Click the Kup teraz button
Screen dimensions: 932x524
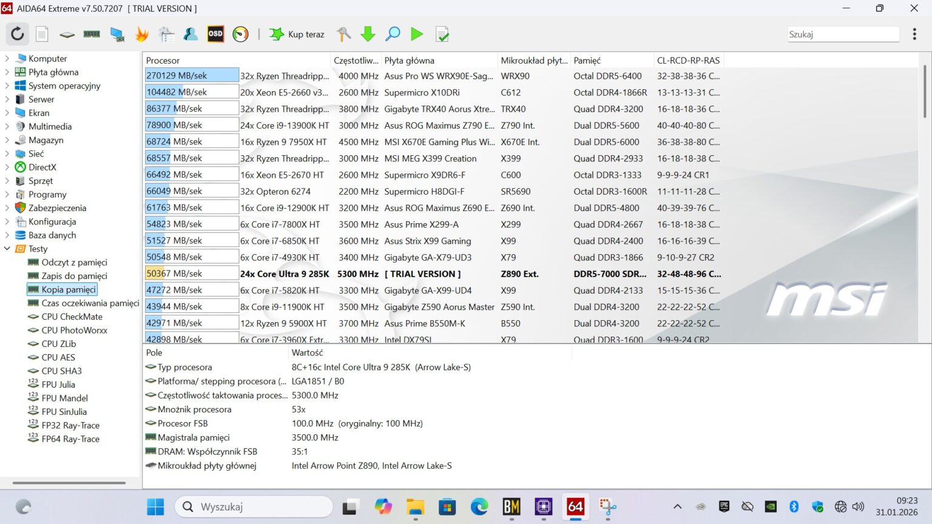297,34
